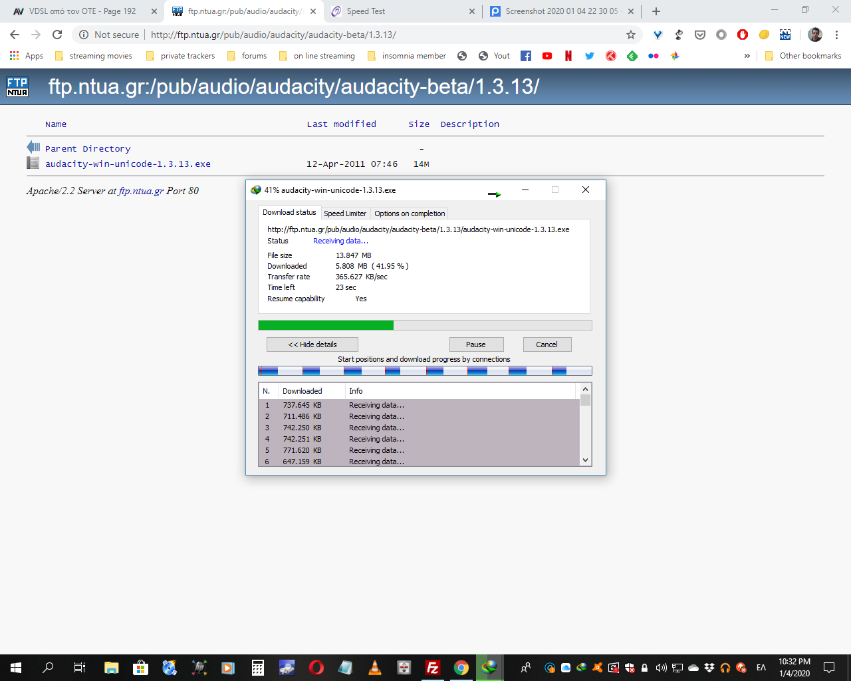The width and height of the screenshot is (851, 681).
Task: Click the Parent Directory back-arrow icon
Action: point(33,147)
